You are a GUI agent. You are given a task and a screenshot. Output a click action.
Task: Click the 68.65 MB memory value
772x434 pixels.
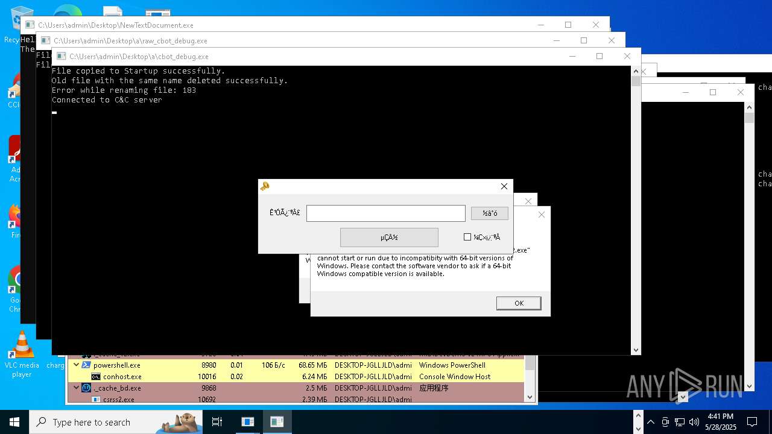click(312, 365)
